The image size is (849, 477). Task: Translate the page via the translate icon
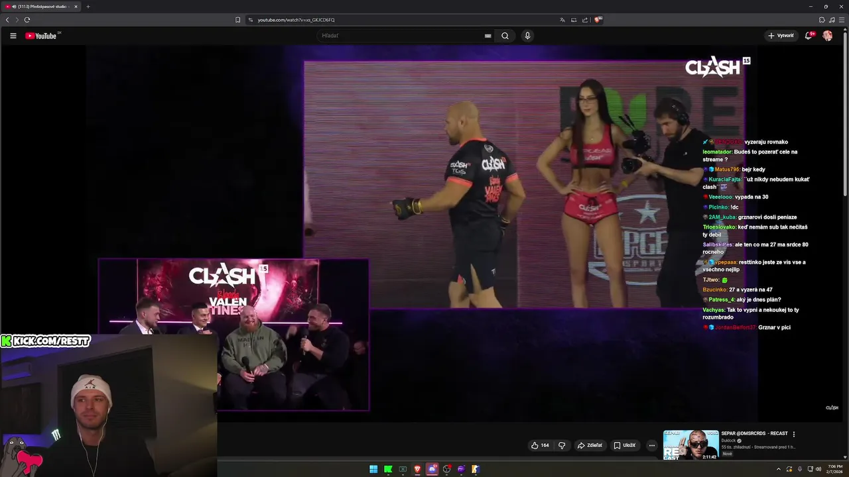tap(562, 20)
